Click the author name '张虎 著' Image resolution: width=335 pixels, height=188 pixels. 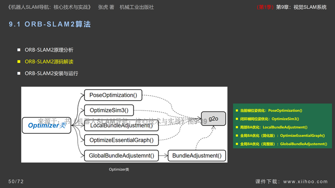106,7
